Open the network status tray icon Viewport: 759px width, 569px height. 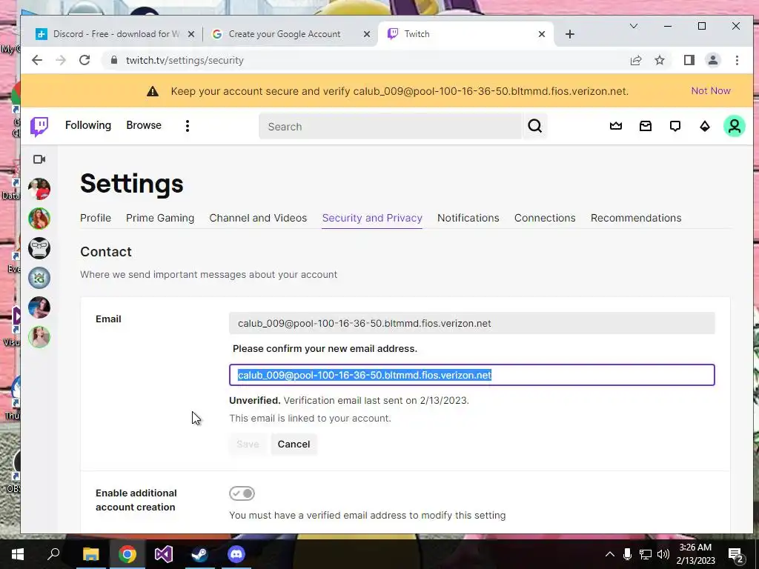[646, 554]
